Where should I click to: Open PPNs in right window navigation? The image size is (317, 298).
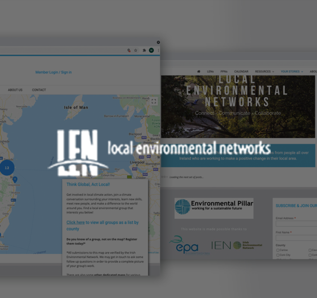point(224,72)
